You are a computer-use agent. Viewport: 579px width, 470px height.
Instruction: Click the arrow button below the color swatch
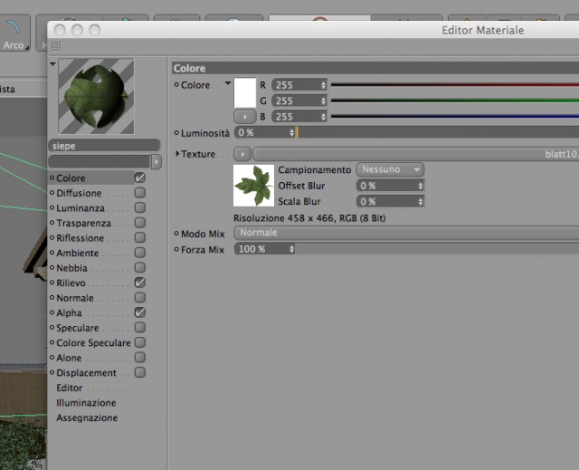coord(245,117)
